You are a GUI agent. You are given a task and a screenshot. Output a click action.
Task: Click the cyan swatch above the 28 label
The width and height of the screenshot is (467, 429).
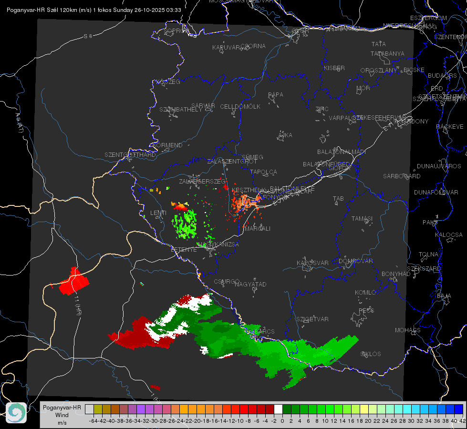click(x=407, y=409)
